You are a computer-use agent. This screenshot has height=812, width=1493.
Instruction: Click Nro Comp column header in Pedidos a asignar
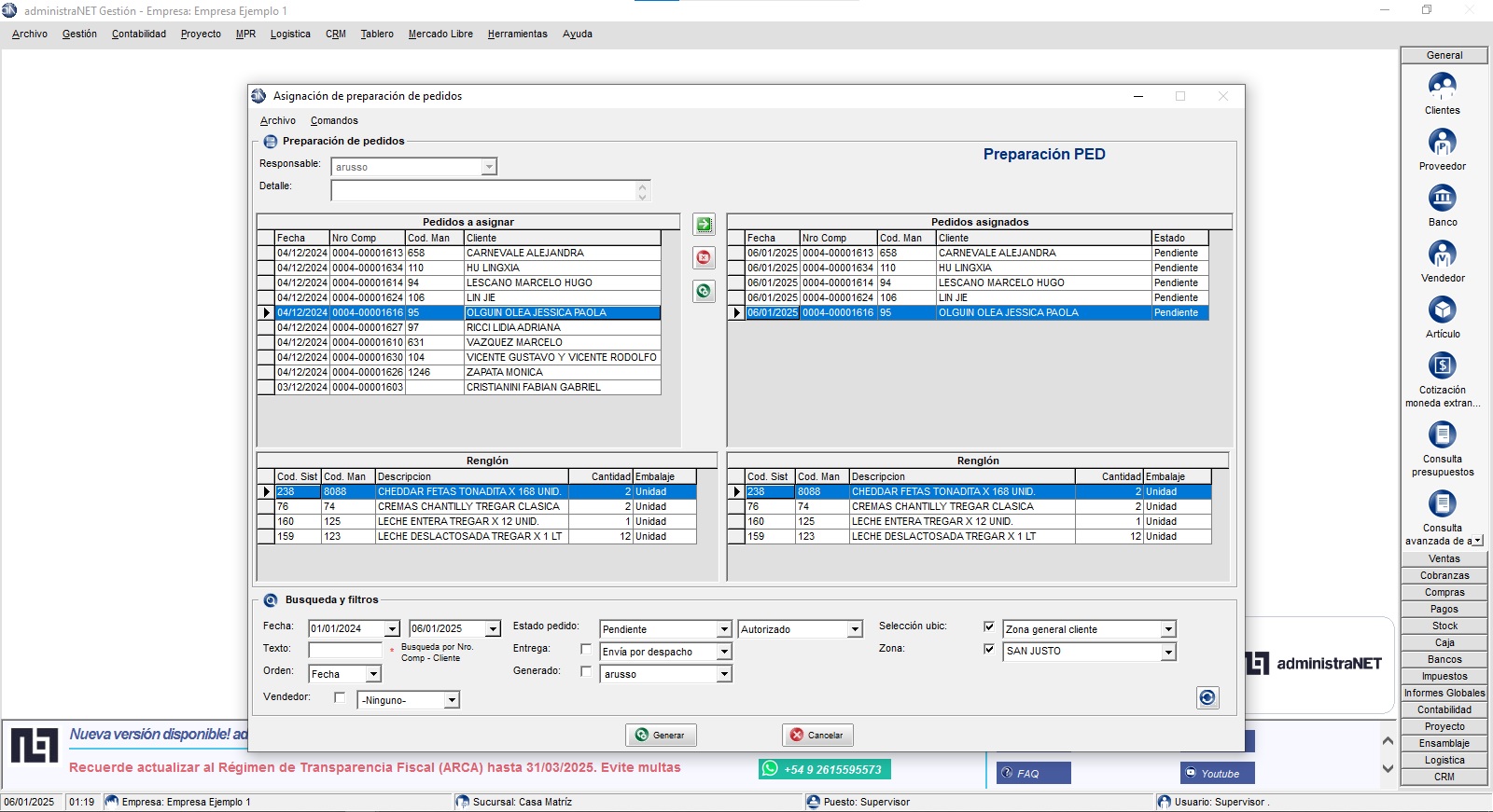[x=368, y=239]
